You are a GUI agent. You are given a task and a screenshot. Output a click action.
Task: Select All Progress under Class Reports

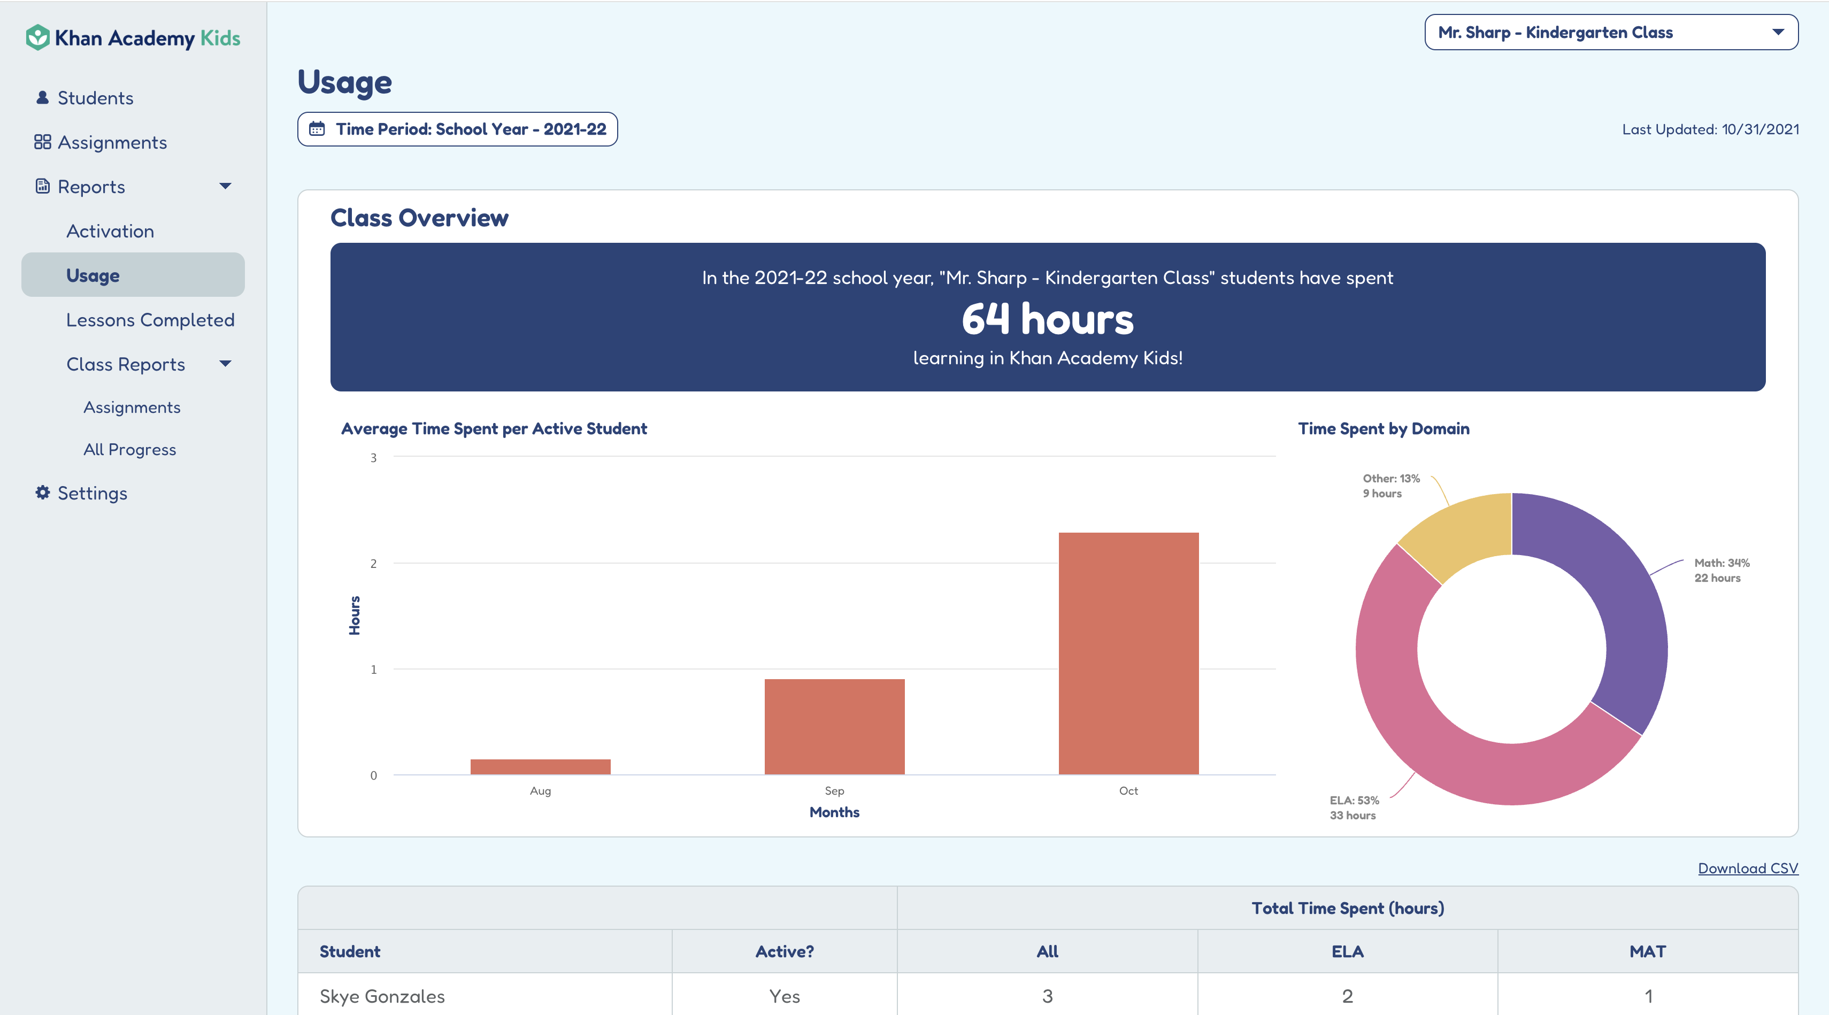pyautogui.click(x=129, y=449)
